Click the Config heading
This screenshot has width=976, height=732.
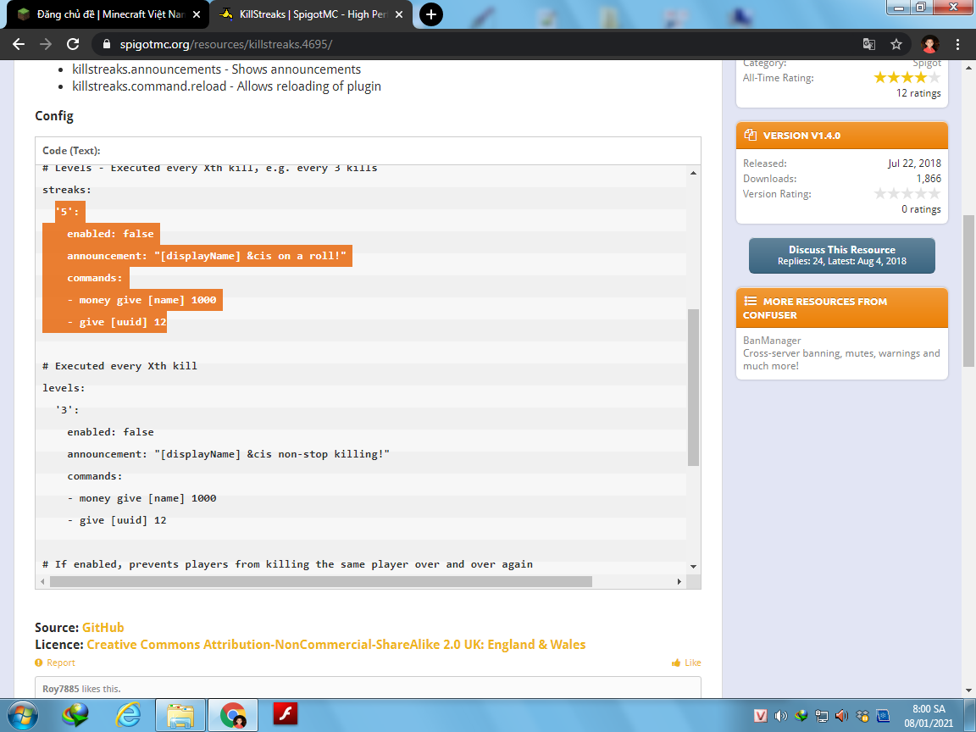click(x=54, y=116)
